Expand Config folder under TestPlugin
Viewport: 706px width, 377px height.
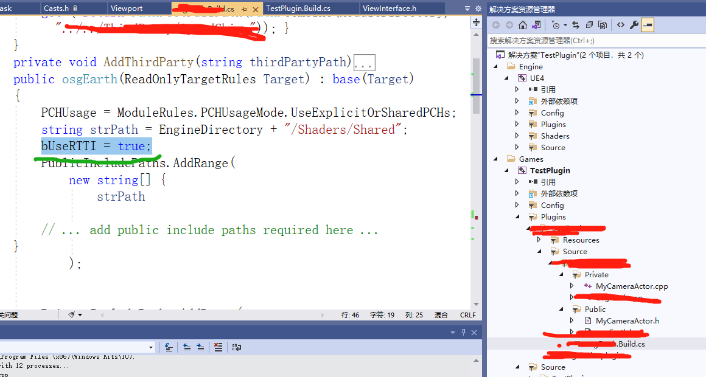pos(517,205)
